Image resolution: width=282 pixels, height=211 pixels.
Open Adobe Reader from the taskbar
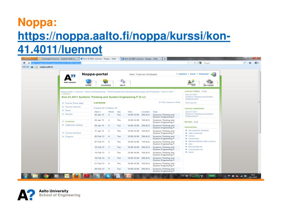point(87,176)
